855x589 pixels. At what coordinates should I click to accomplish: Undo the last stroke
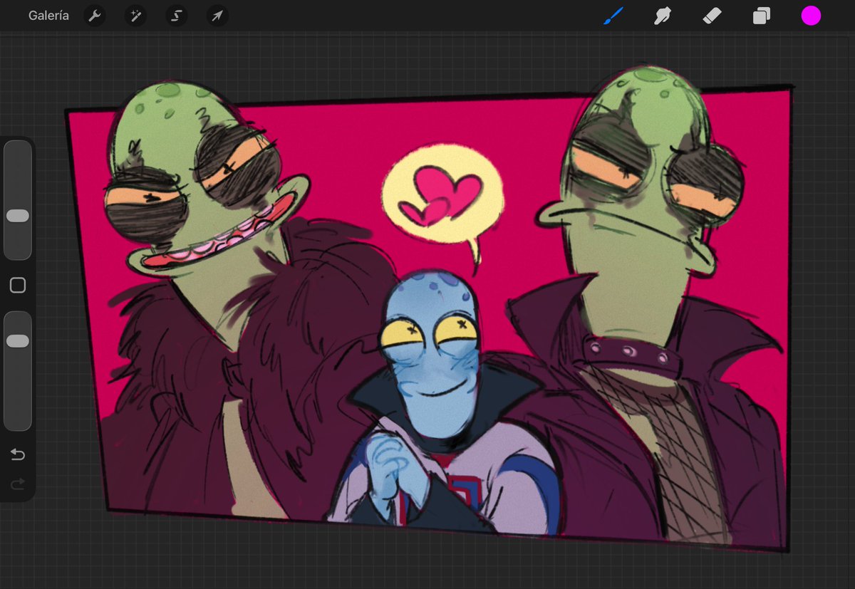click(18, 455)
